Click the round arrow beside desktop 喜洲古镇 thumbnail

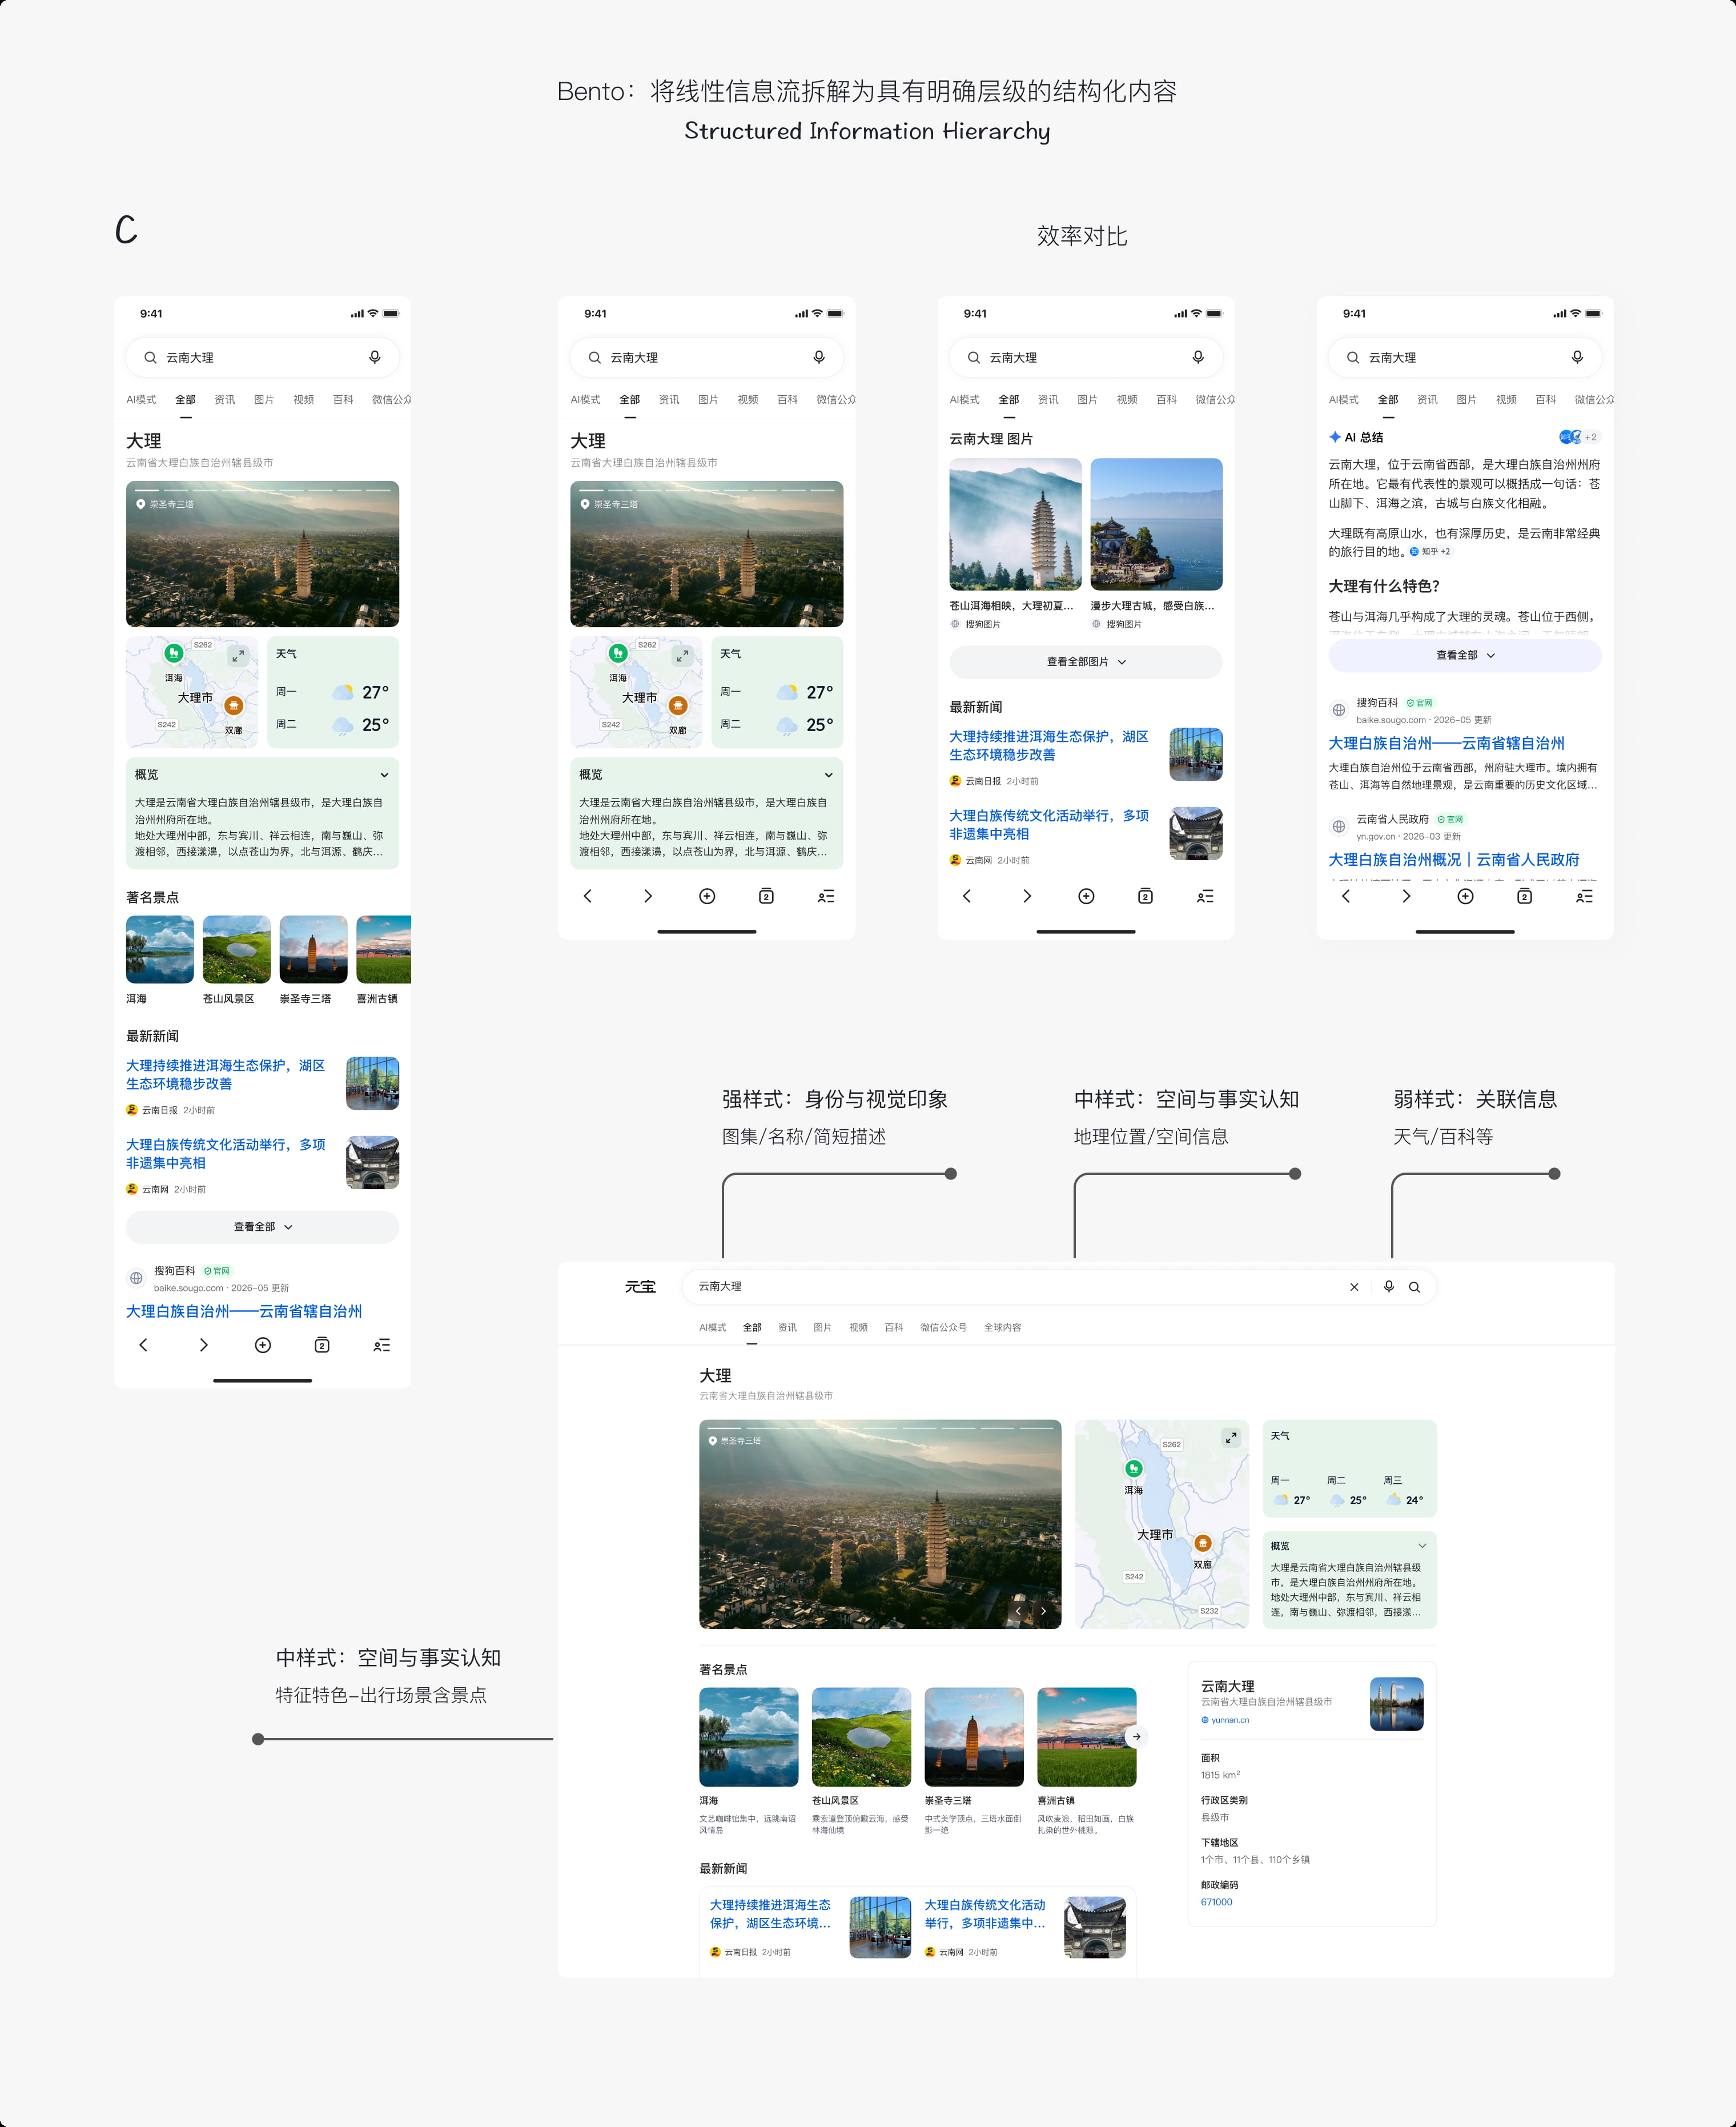(1136, 1737)
